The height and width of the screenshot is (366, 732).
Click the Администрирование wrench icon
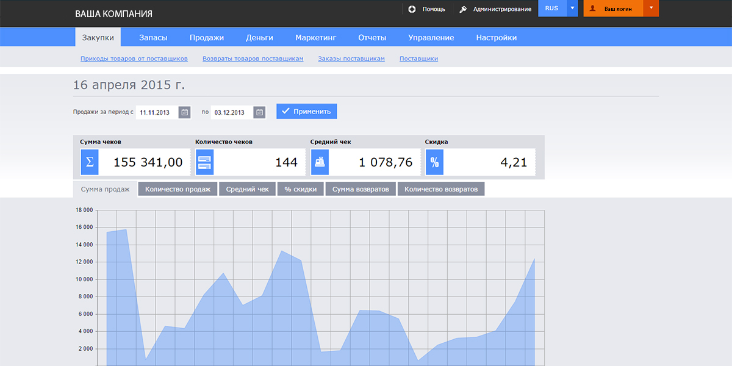pyautogui.click(x=464, y=9)
